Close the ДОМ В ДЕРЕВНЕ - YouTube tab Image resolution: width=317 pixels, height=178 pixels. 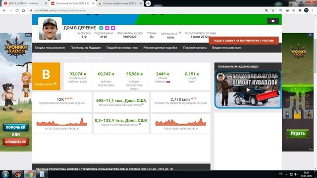(46, 3)
